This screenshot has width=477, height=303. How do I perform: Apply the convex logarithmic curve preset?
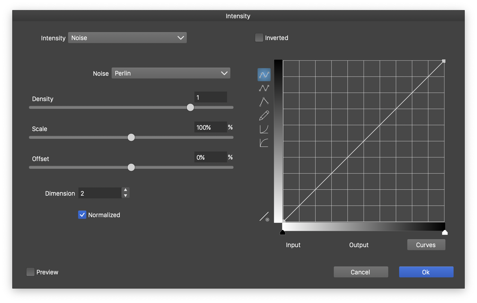point(264,143)
